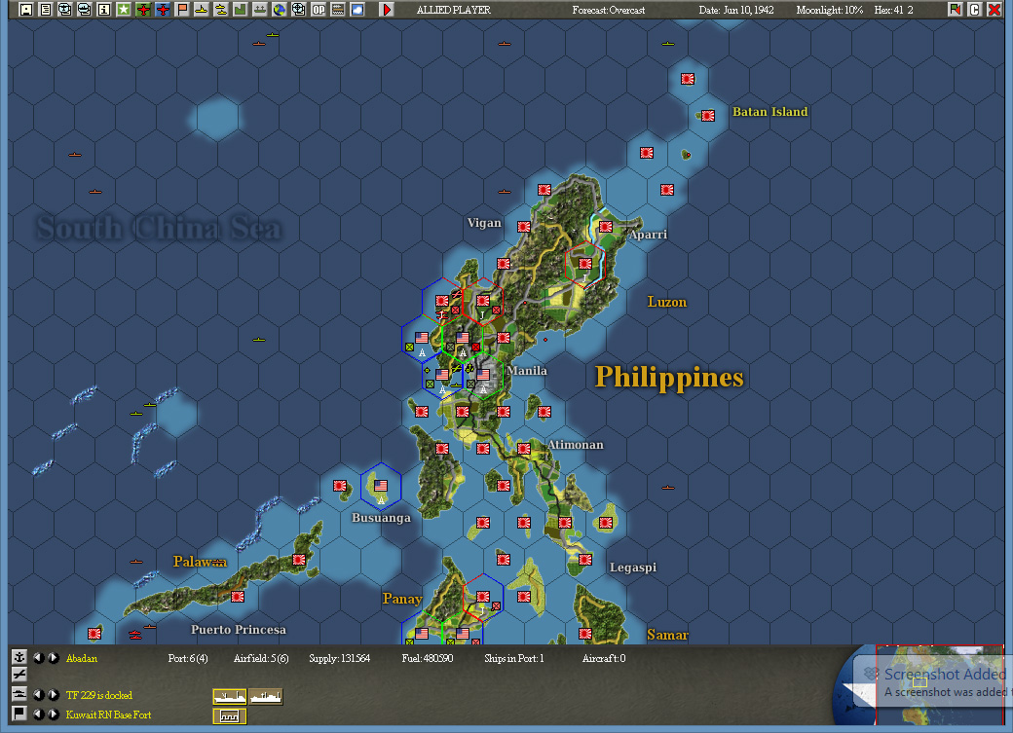Open the Abadan base name link
The image size is (1013, 733).
tap(82, 659)
